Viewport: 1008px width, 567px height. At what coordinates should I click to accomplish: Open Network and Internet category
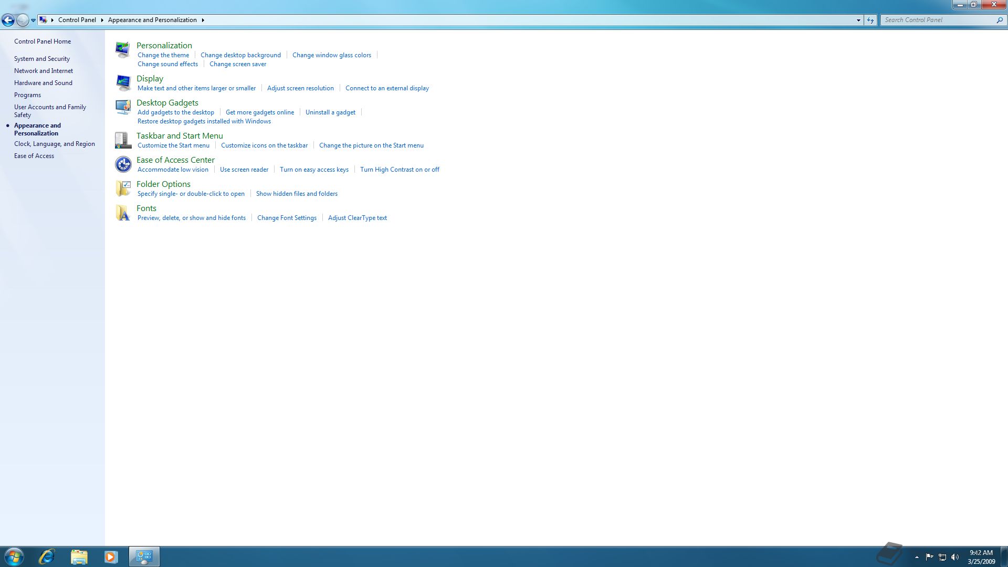[44, 71]
